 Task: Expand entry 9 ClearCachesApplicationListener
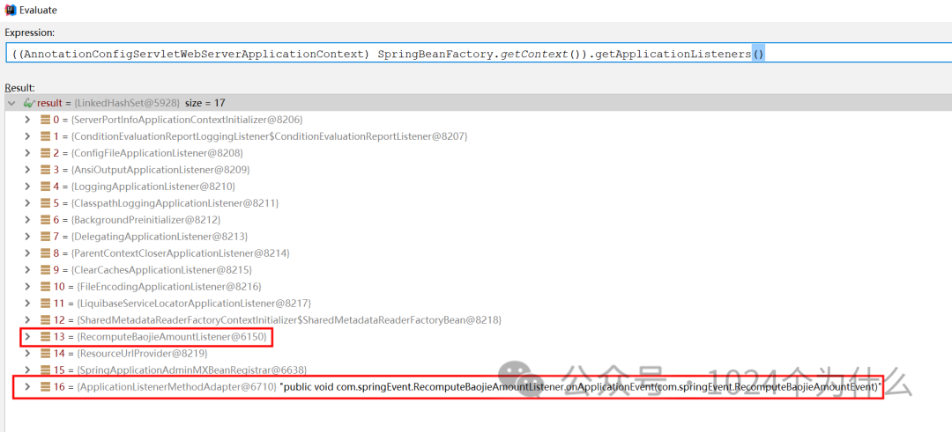pyautogui.click(x=27, y=269)
